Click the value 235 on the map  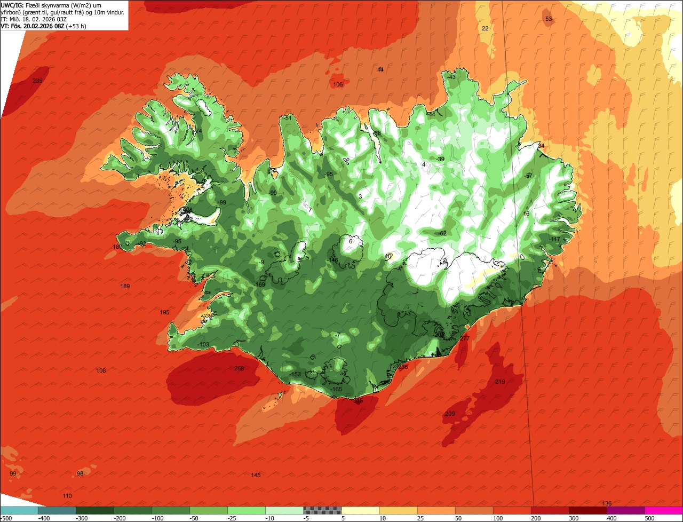[x=37, y=81]
